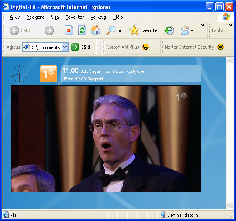This screenshot has width=236, height=221.
Task: Click the Norton AntiVirus stethoscope icon
Action: [146, 47]
